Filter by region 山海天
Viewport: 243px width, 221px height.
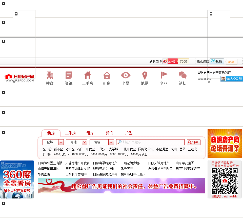pos(102,149)
